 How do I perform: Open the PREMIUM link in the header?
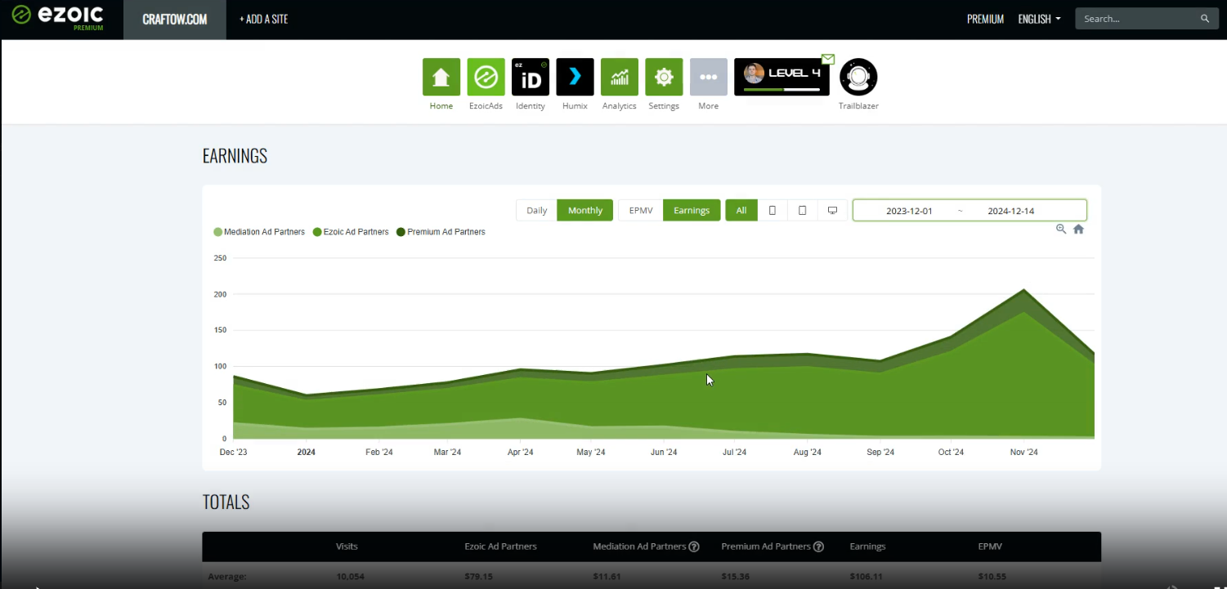click(x=985, y=19)
